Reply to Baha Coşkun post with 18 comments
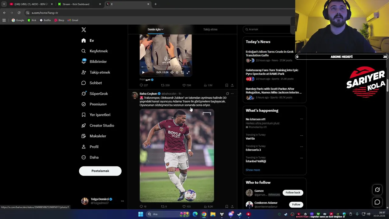389x219 pixels. click(143, 207)
